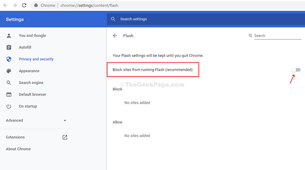
Task: Open Default browser settings
Action: (x=32, y=94)
